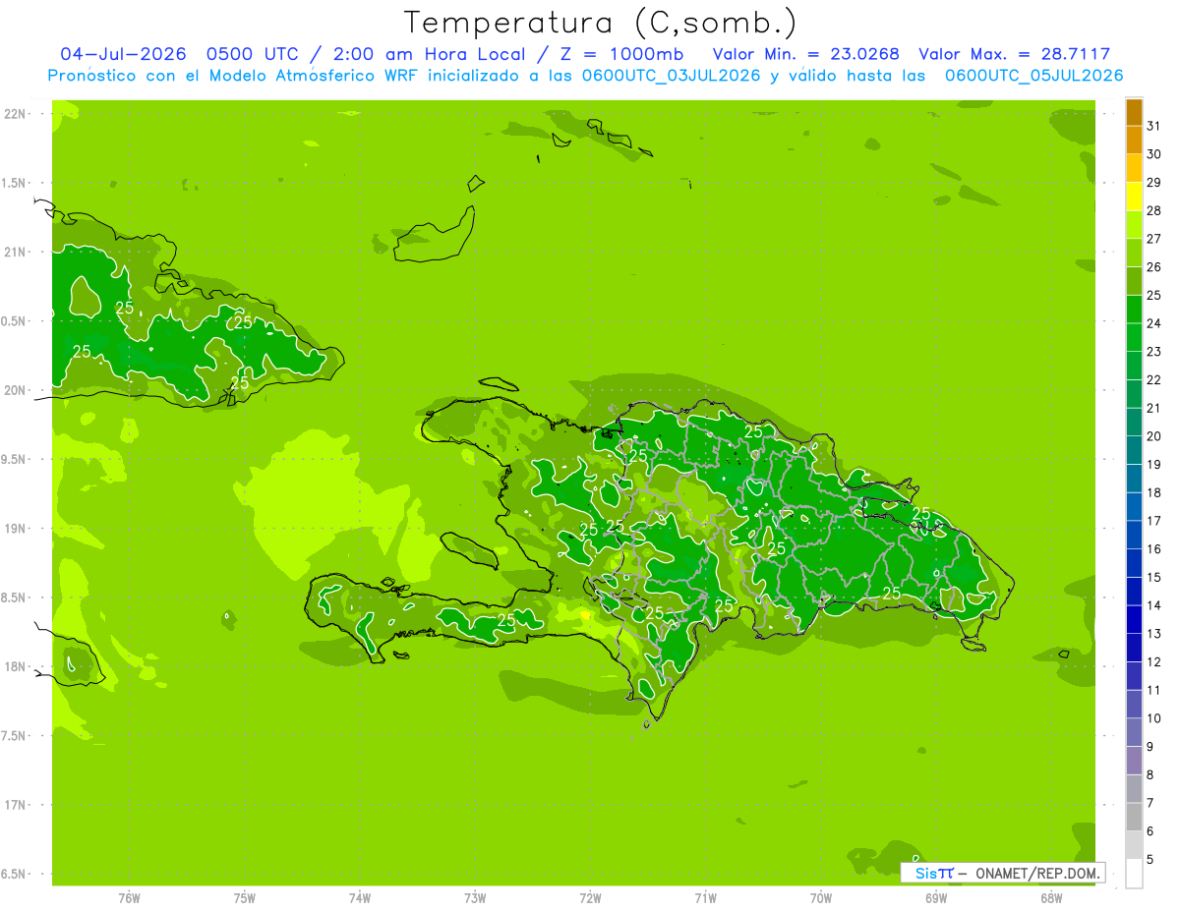
Task: Click legend value "29" on the color bar
Action: click(1154, 182)
